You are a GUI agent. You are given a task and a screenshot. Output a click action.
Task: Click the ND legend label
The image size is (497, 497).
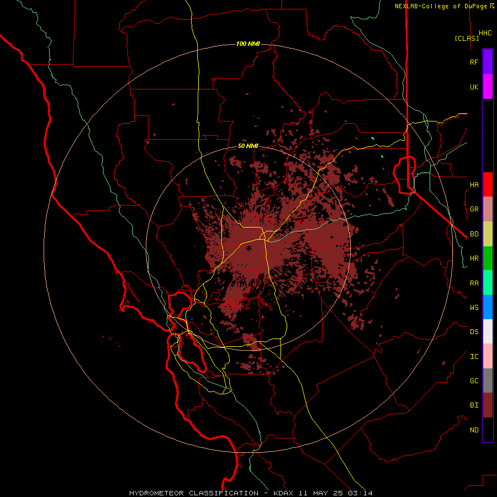point(474,430)
